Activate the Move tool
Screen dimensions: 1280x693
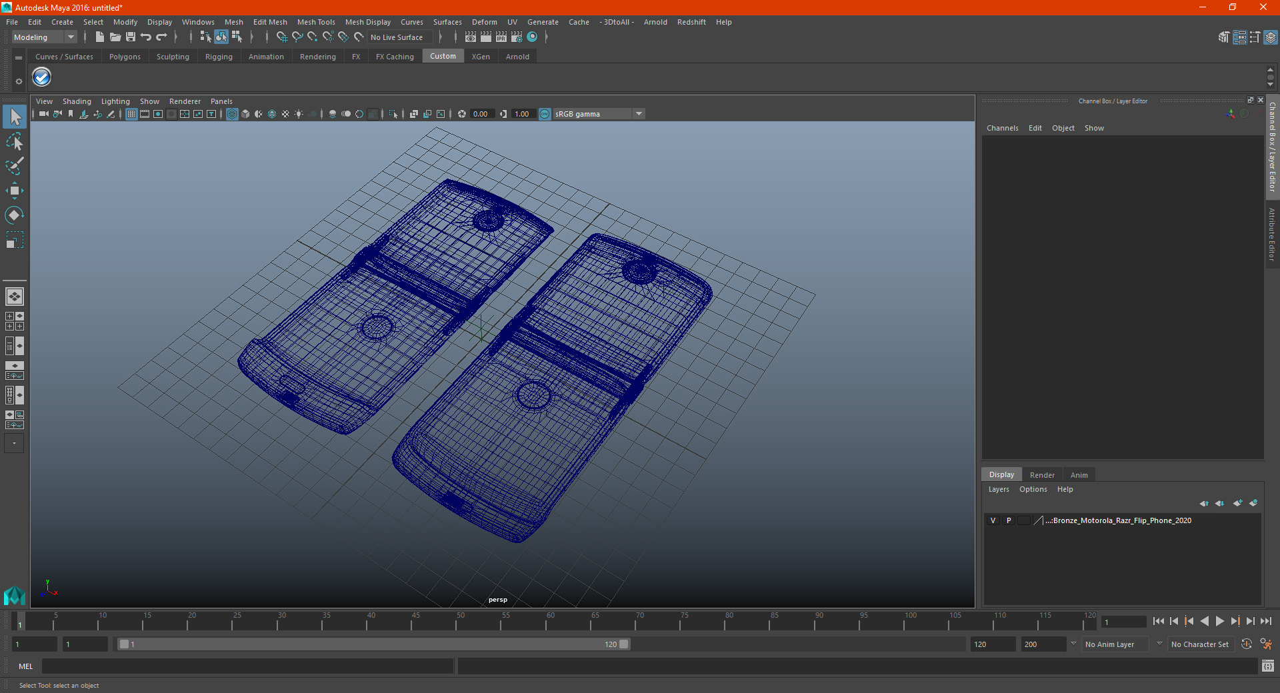pos(15,191)
